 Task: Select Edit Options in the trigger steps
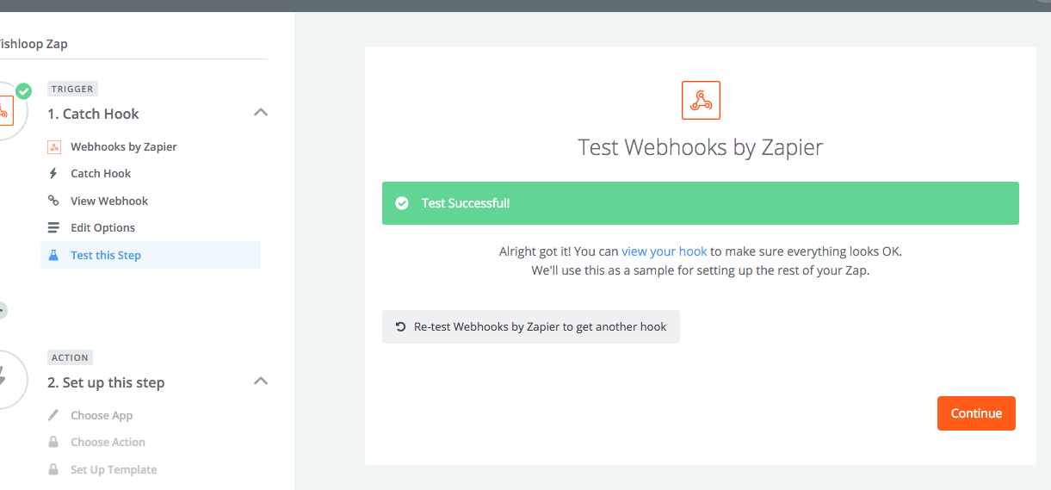click(x=102, y=228)
